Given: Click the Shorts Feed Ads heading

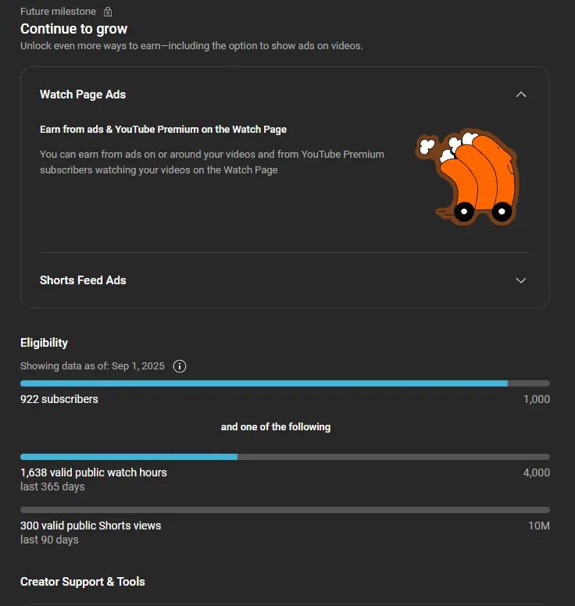Looking at the screenshot, I should (83, 280).
